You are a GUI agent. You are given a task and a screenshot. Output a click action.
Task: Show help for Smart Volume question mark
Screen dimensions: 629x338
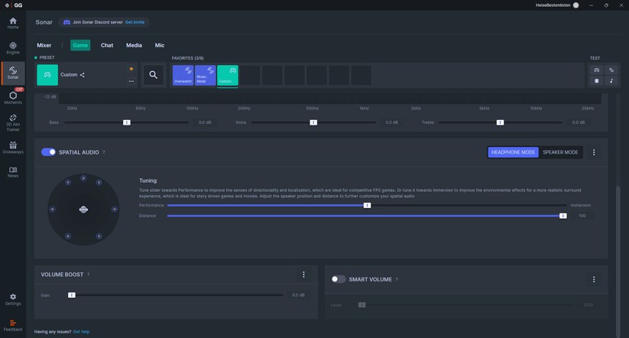click(x=397, y=279)
